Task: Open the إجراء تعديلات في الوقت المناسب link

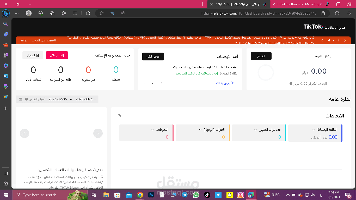Action: pos(197,73)
